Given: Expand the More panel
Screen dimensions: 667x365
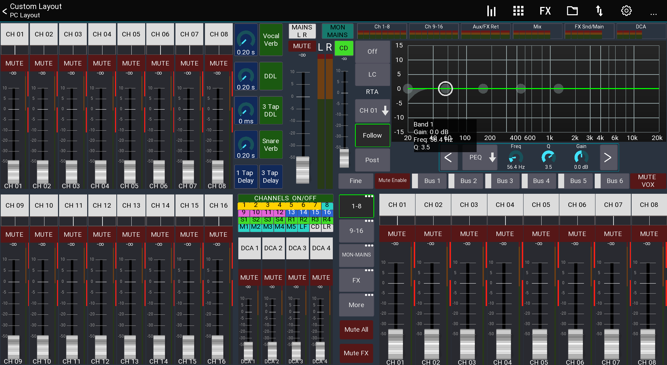Looking at the screenshot, I should click(356, 305).
